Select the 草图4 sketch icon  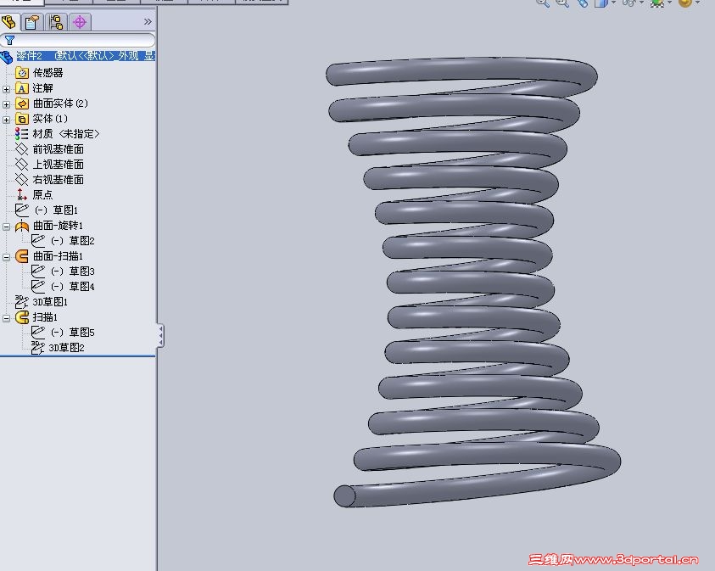(38, 287)
